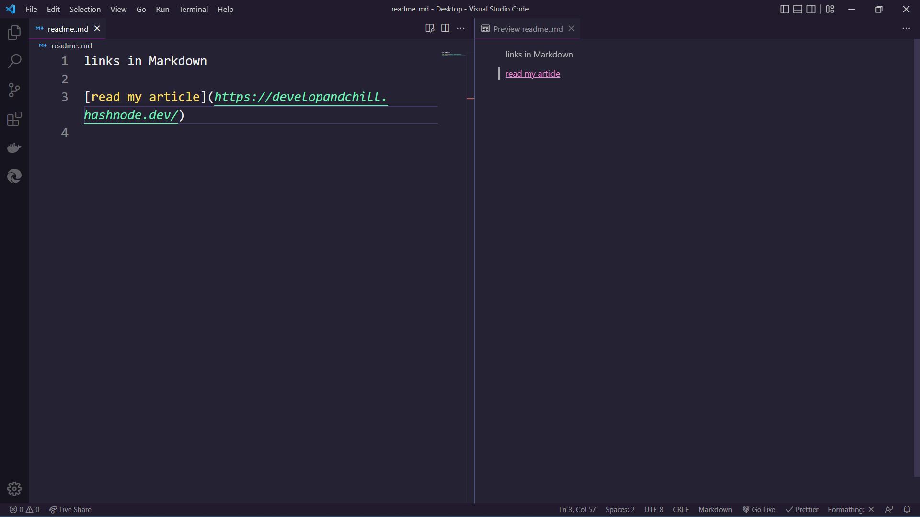Screen dimensions: 920x517
Task: Open the Docker view
Action: coord(14,147)
